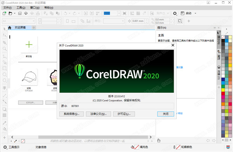Select the Zoom magnifier tool

[x=4, y=49]
